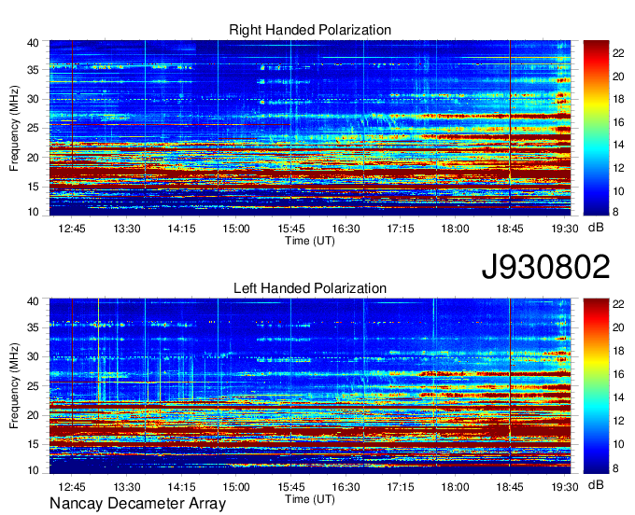Click the bottom spectrogram's color scale bar

596,386
